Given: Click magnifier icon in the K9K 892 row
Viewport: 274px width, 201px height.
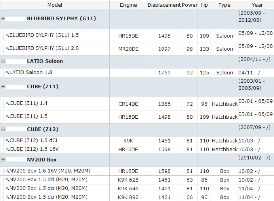Looking at the screenshot, I should [x=8, y=197].
